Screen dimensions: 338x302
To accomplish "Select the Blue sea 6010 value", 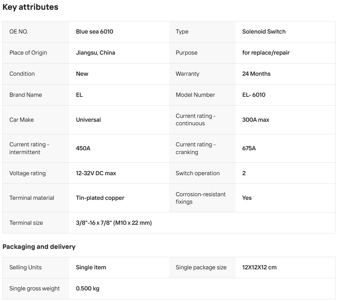I will coord(94,31).
